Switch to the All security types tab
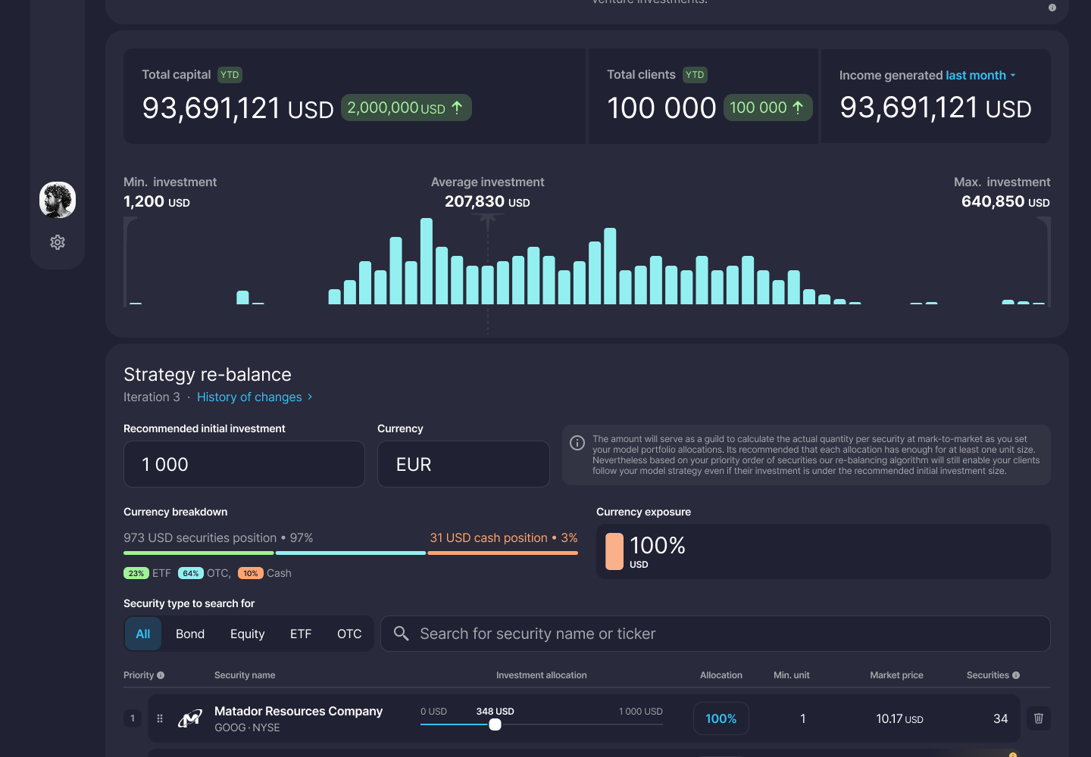The image size is (1091, 757). 143,634
